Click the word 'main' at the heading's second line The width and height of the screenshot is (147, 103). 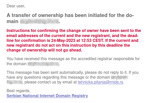12,21
